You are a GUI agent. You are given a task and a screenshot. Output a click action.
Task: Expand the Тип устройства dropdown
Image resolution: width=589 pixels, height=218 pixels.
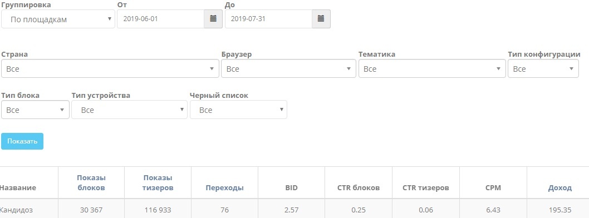coord(129,110)
